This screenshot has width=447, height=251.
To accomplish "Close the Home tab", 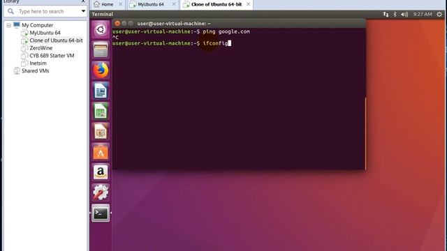I will (121, 4).
